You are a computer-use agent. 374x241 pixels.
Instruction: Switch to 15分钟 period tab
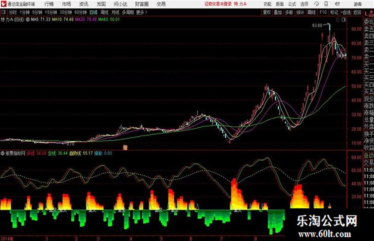click(51, 12)
